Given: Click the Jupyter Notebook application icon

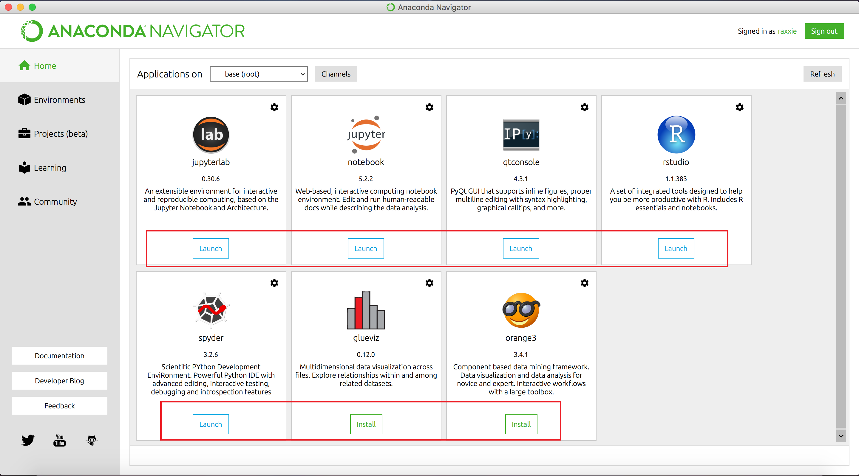Looking at the screenshot, I should tap(366, 134).
